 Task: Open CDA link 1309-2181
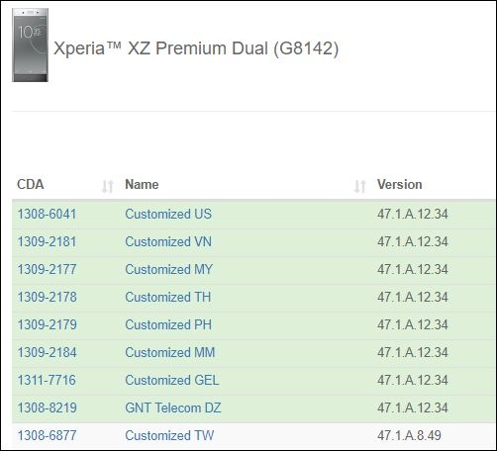tap(47, 241)
